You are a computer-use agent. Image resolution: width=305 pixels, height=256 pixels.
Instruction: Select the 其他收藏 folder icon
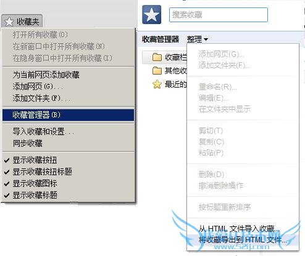pos(157,71)
